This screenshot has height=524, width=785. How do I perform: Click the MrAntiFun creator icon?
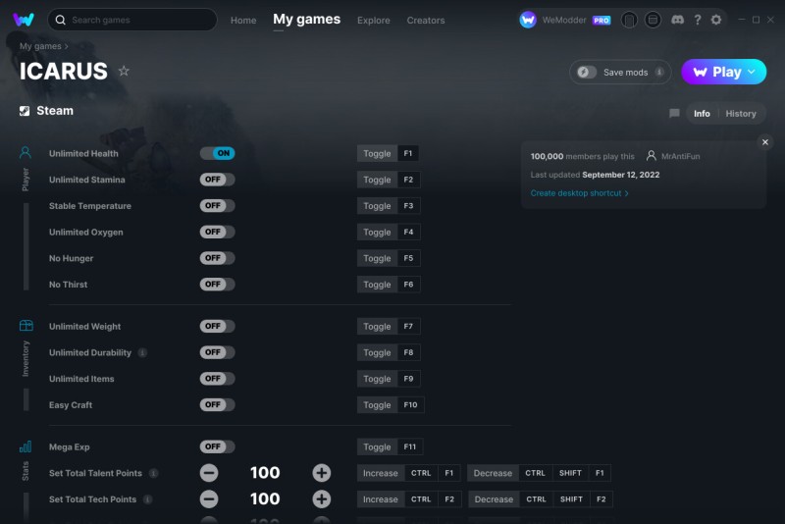coord(651,156)
